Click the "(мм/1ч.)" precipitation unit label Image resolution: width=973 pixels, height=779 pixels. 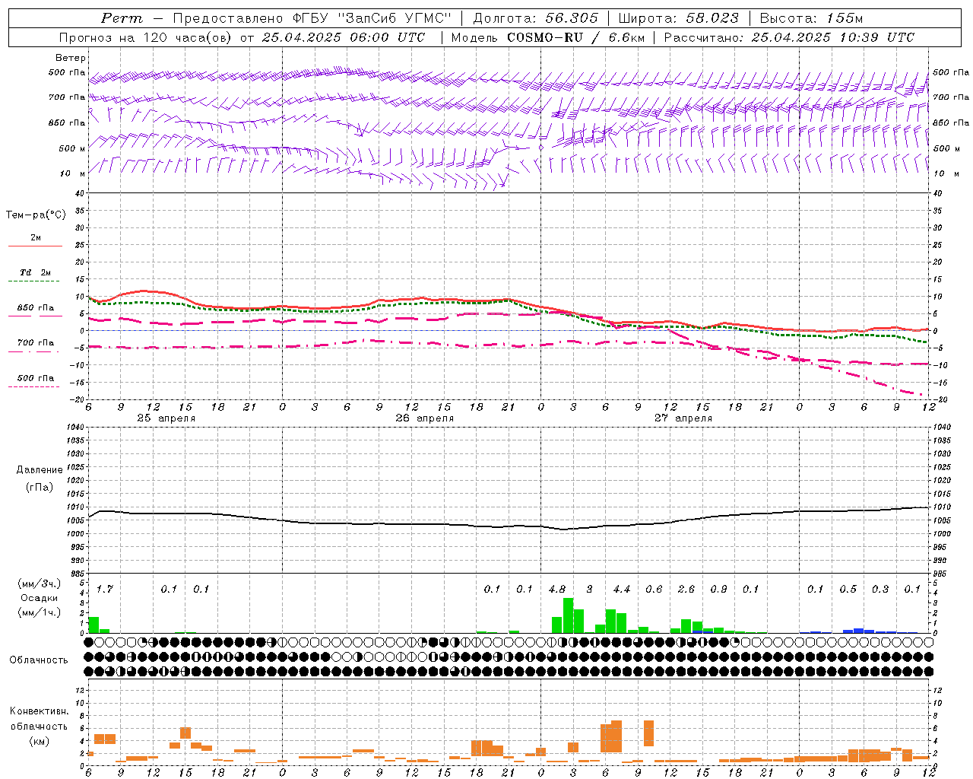[x=39, y=612]
